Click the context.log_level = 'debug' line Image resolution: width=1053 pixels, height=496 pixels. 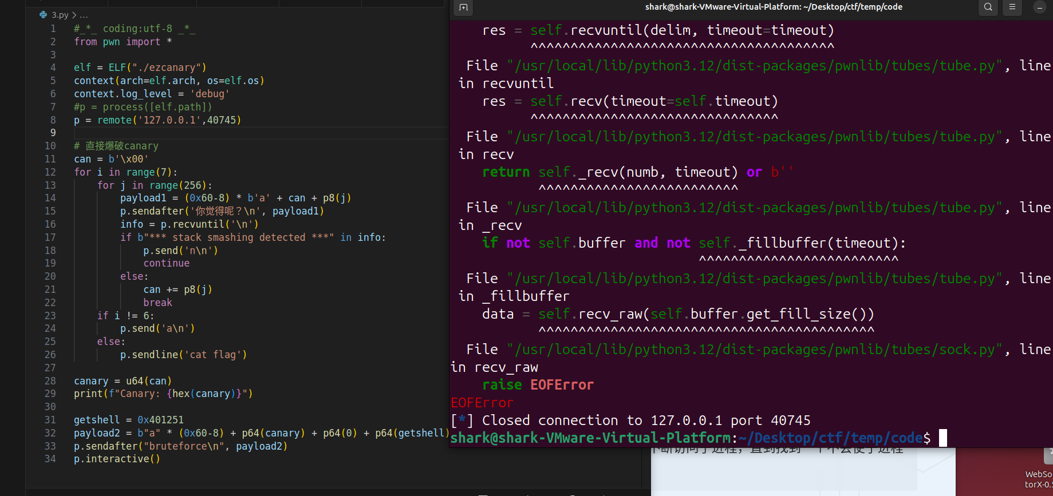(152, 94)
